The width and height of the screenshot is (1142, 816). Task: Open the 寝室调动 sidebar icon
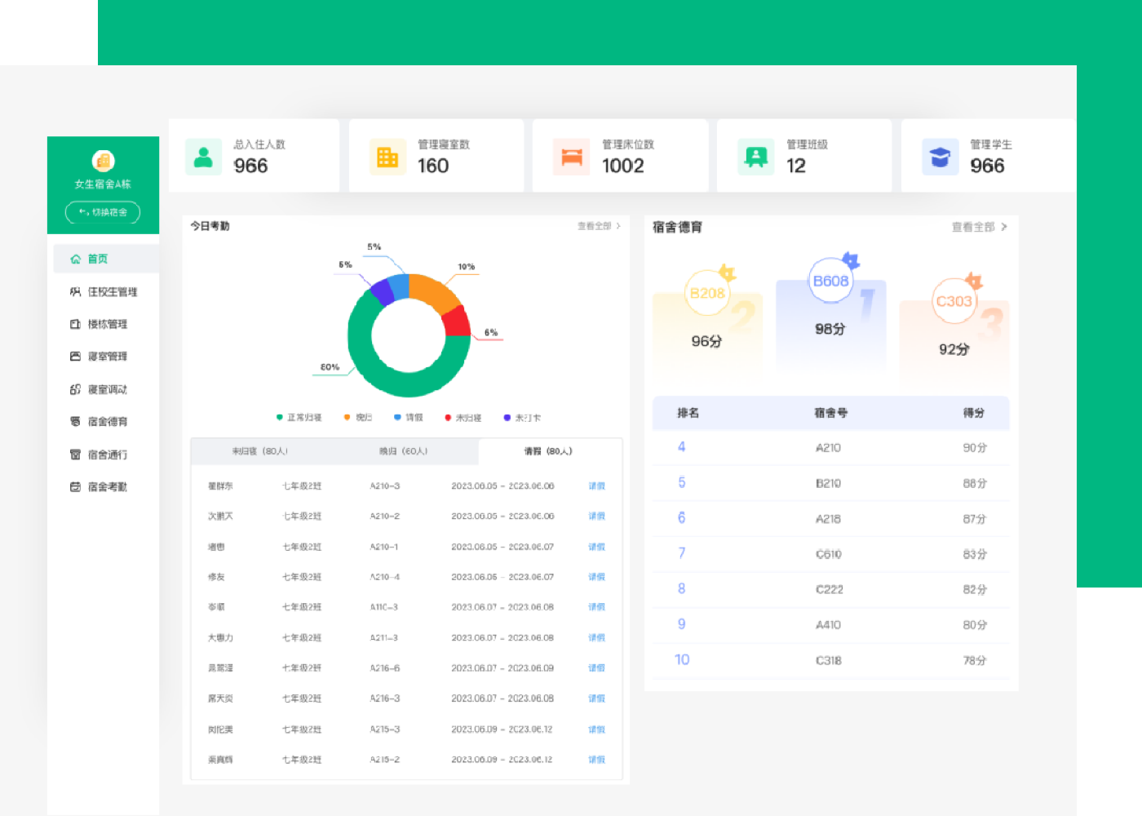(x=75, y=389)
